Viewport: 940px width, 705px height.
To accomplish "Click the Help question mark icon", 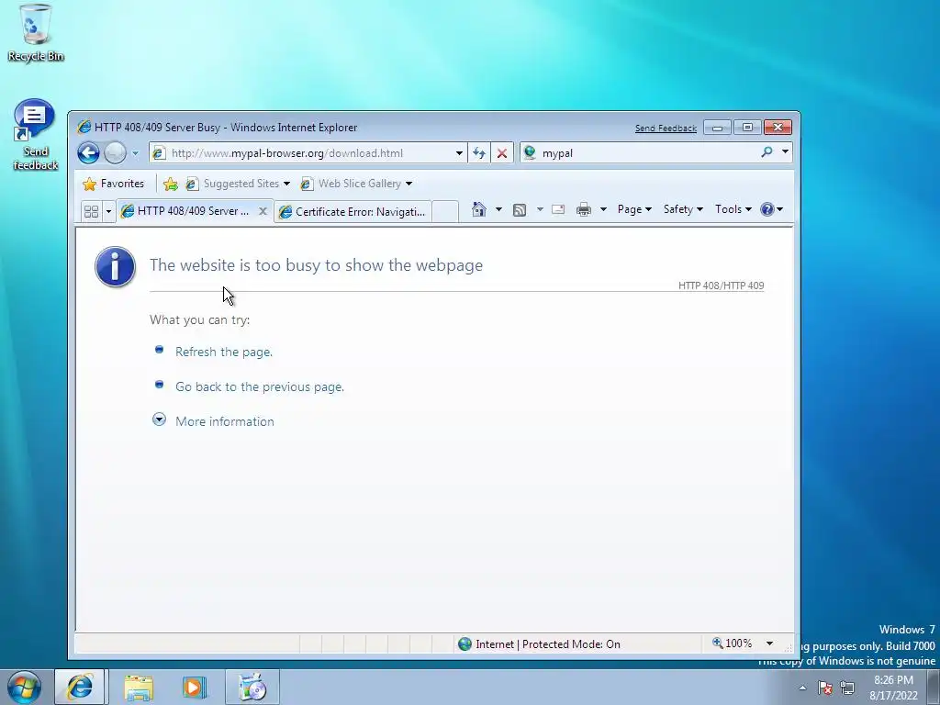I will pos(767,209).
